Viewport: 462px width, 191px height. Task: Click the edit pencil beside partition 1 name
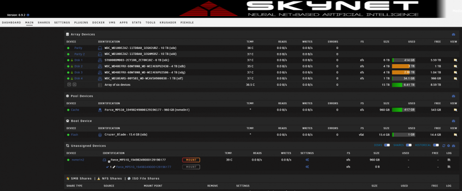114,167
